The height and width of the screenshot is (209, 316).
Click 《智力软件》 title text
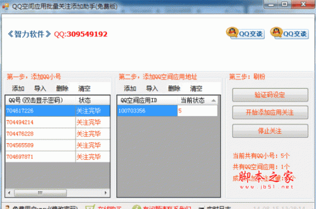pos(29,34)
